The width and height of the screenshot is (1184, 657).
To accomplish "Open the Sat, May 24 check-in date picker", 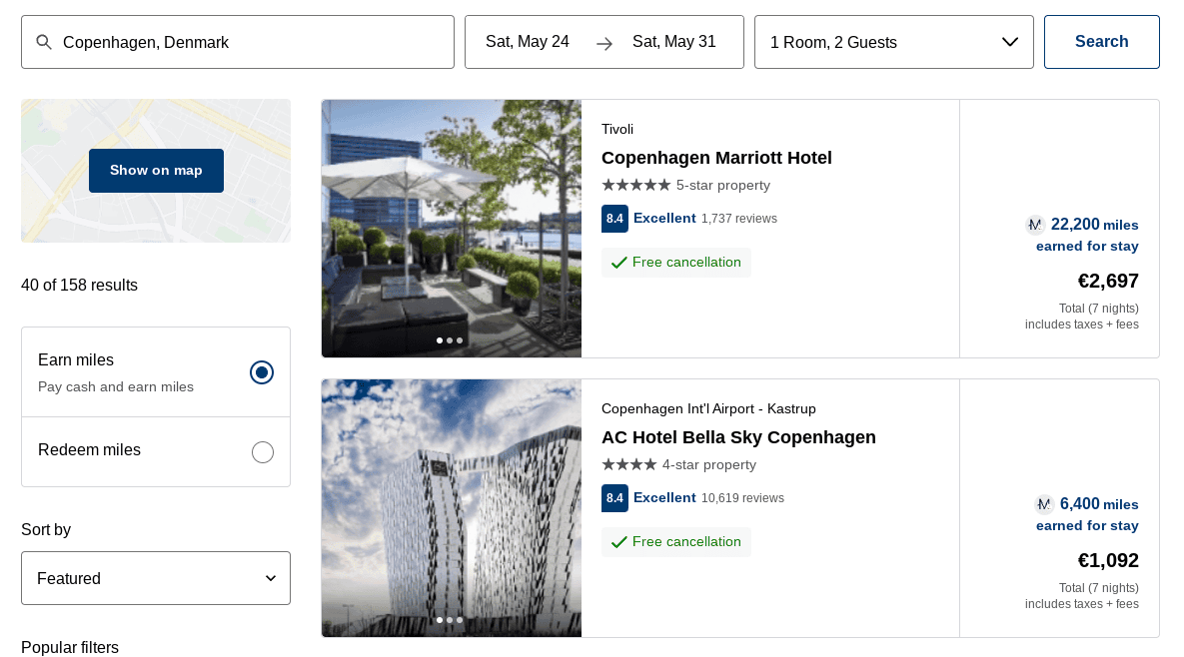I will click(528, 42).
